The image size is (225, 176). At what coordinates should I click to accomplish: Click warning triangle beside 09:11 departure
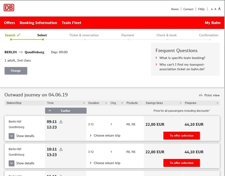61,122
